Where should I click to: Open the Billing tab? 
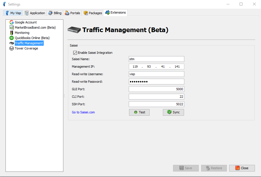click(55, 13)
